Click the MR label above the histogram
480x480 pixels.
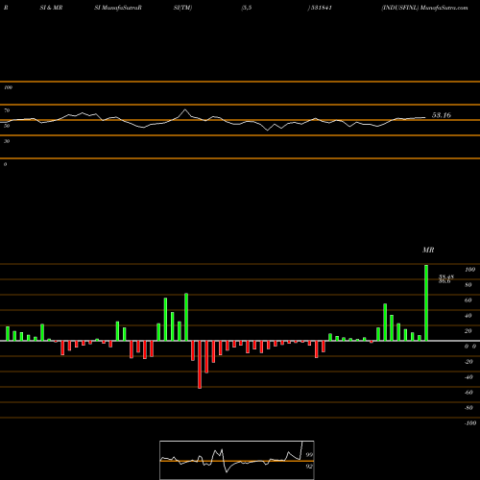tap(428, 250)
